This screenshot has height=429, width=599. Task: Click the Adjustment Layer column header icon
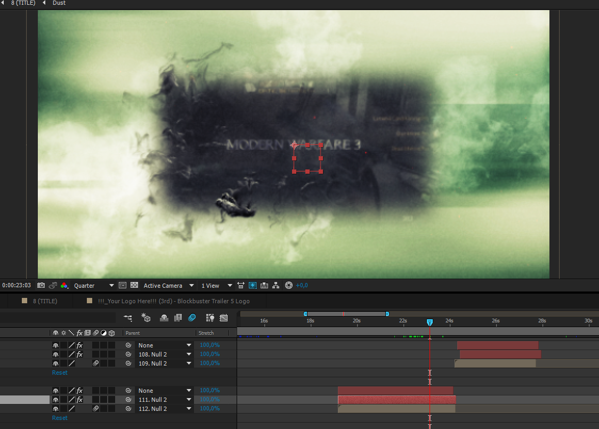103,333
